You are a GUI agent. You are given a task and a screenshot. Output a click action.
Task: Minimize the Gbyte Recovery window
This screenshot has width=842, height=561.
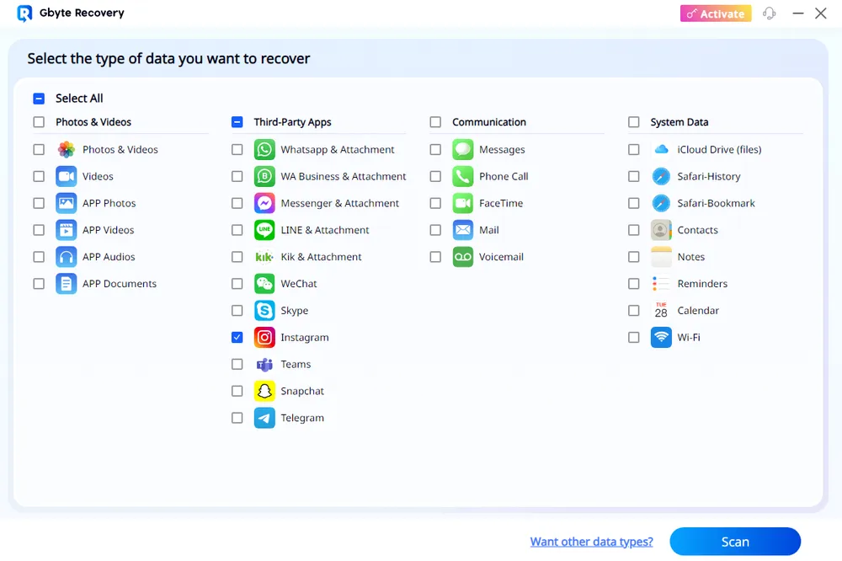coord(798,13)
